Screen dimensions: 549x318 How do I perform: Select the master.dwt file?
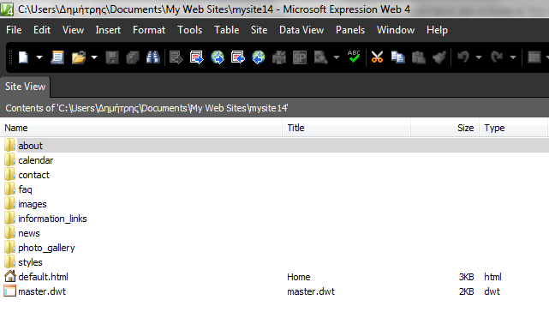click(42, 291)
